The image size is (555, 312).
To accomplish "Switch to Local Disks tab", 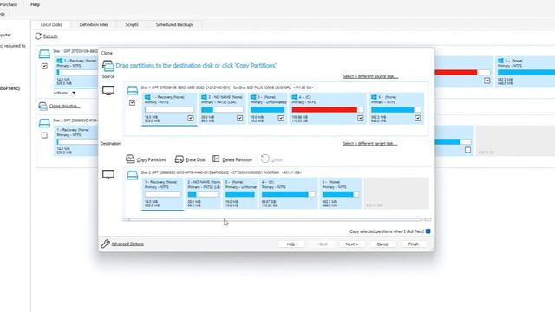I will (51, 25).
